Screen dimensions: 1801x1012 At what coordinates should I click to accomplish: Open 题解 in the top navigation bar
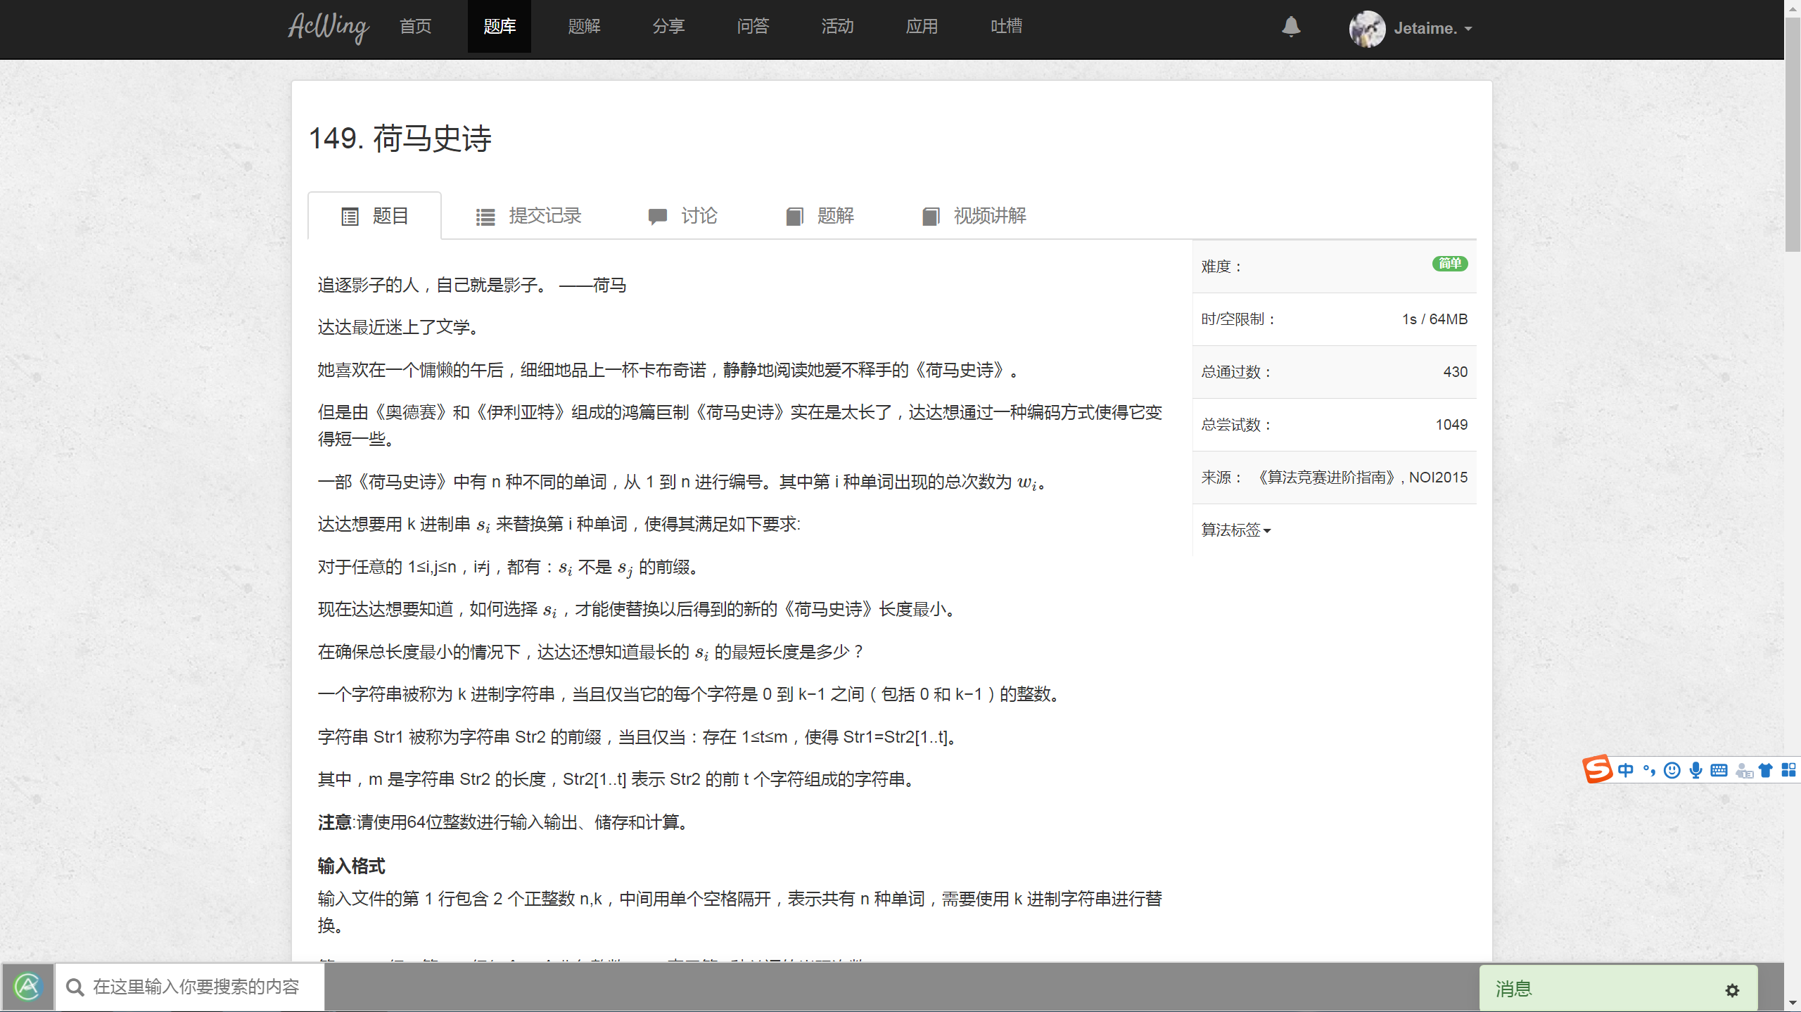(x=583, y=26)
